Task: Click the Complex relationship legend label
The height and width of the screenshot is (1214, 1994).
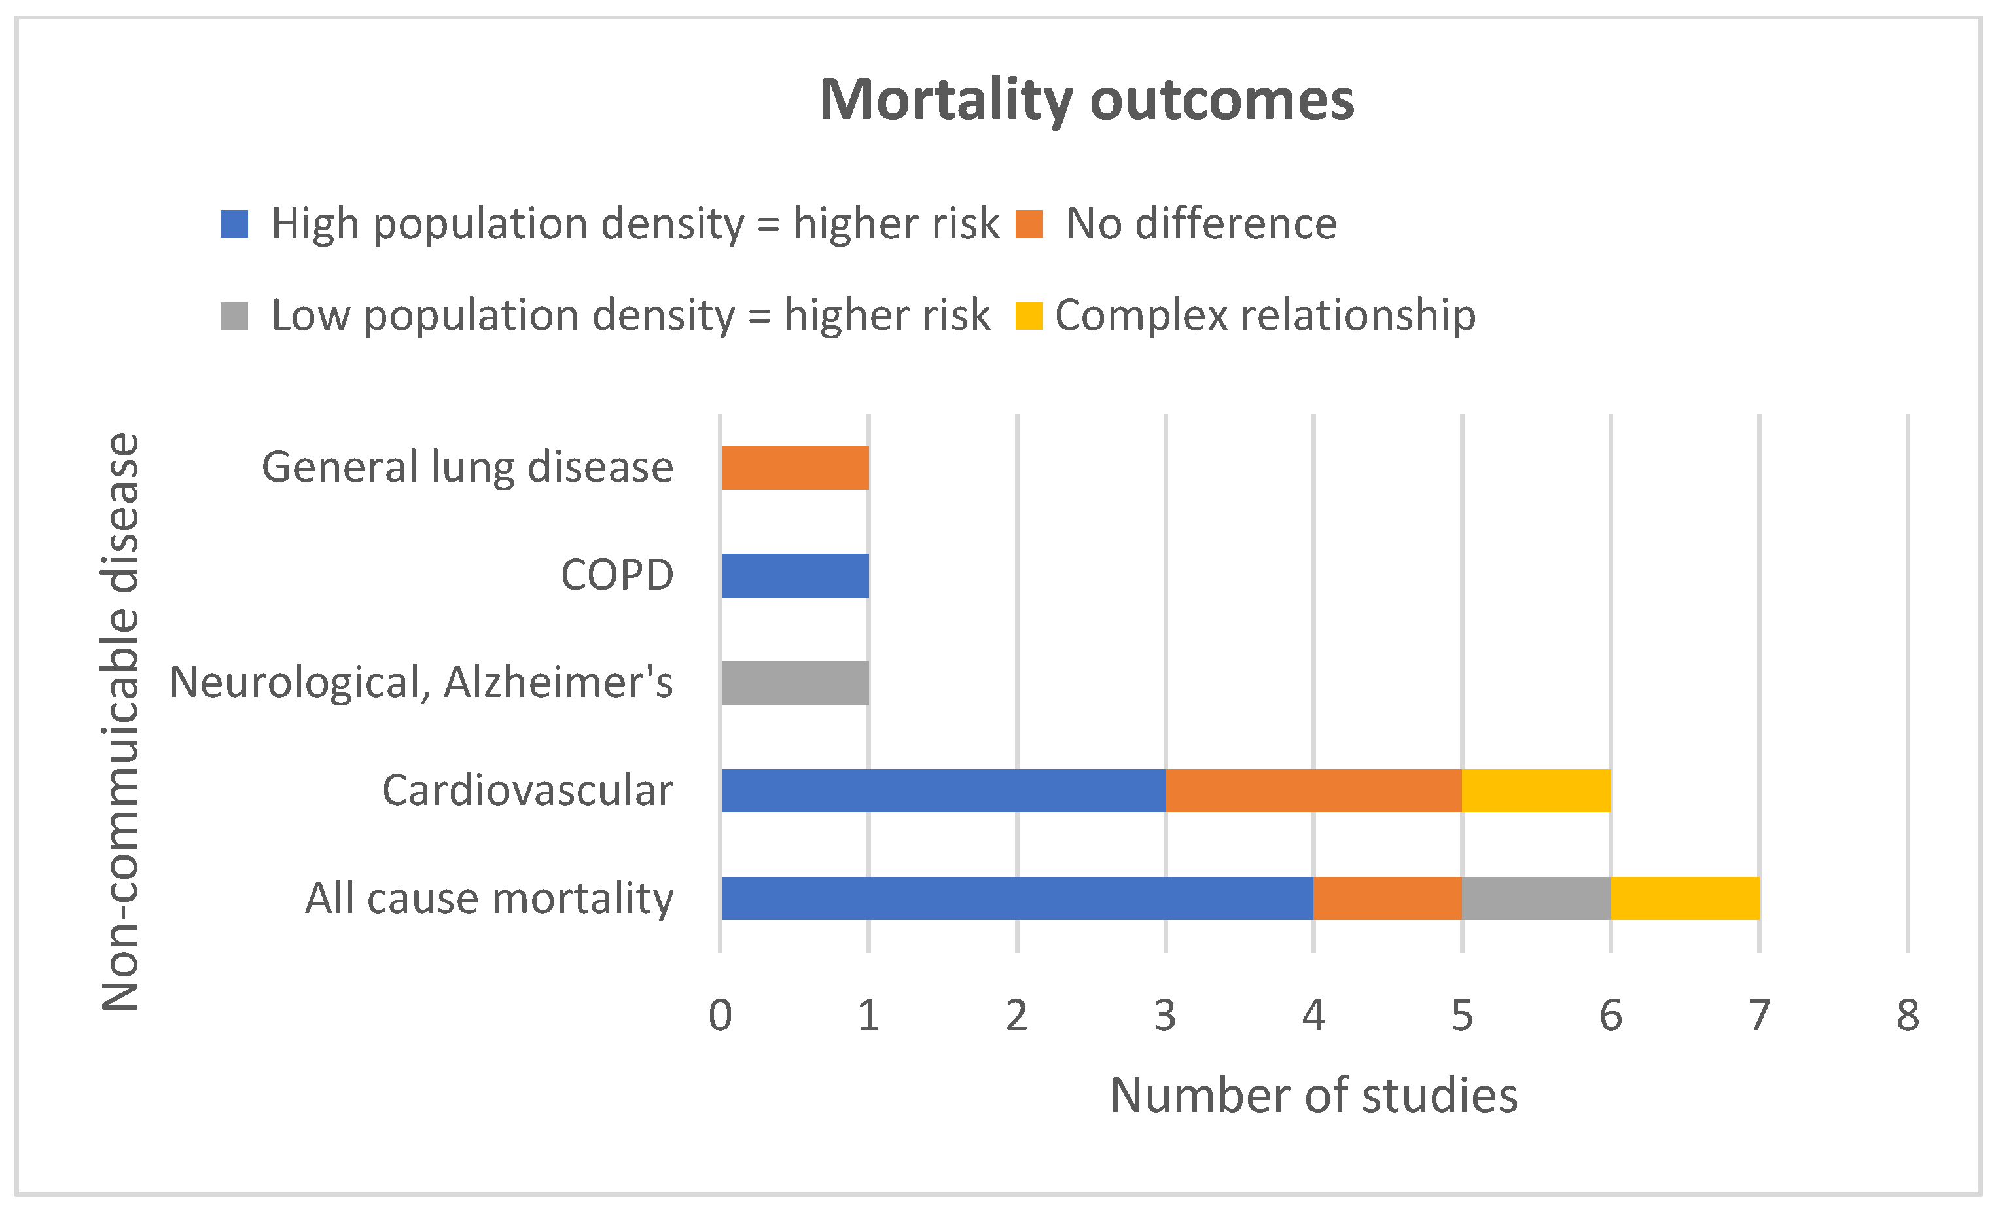Action: tap(1266, 315)
